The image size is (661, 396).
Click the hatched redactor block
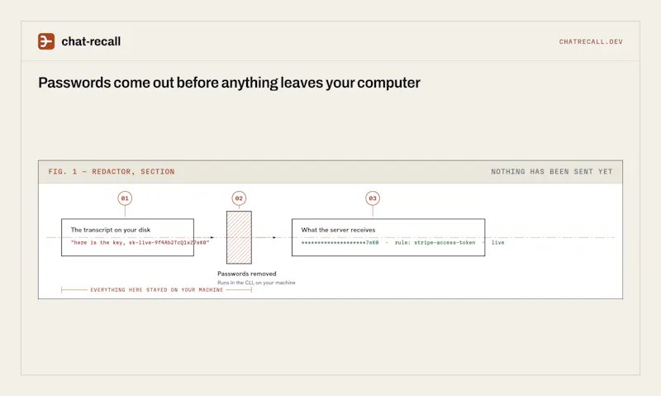pos(239,237)
